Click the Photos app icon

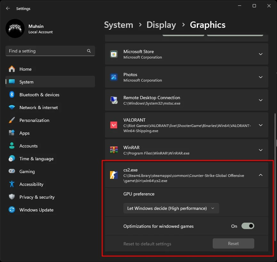click(114, 77)
